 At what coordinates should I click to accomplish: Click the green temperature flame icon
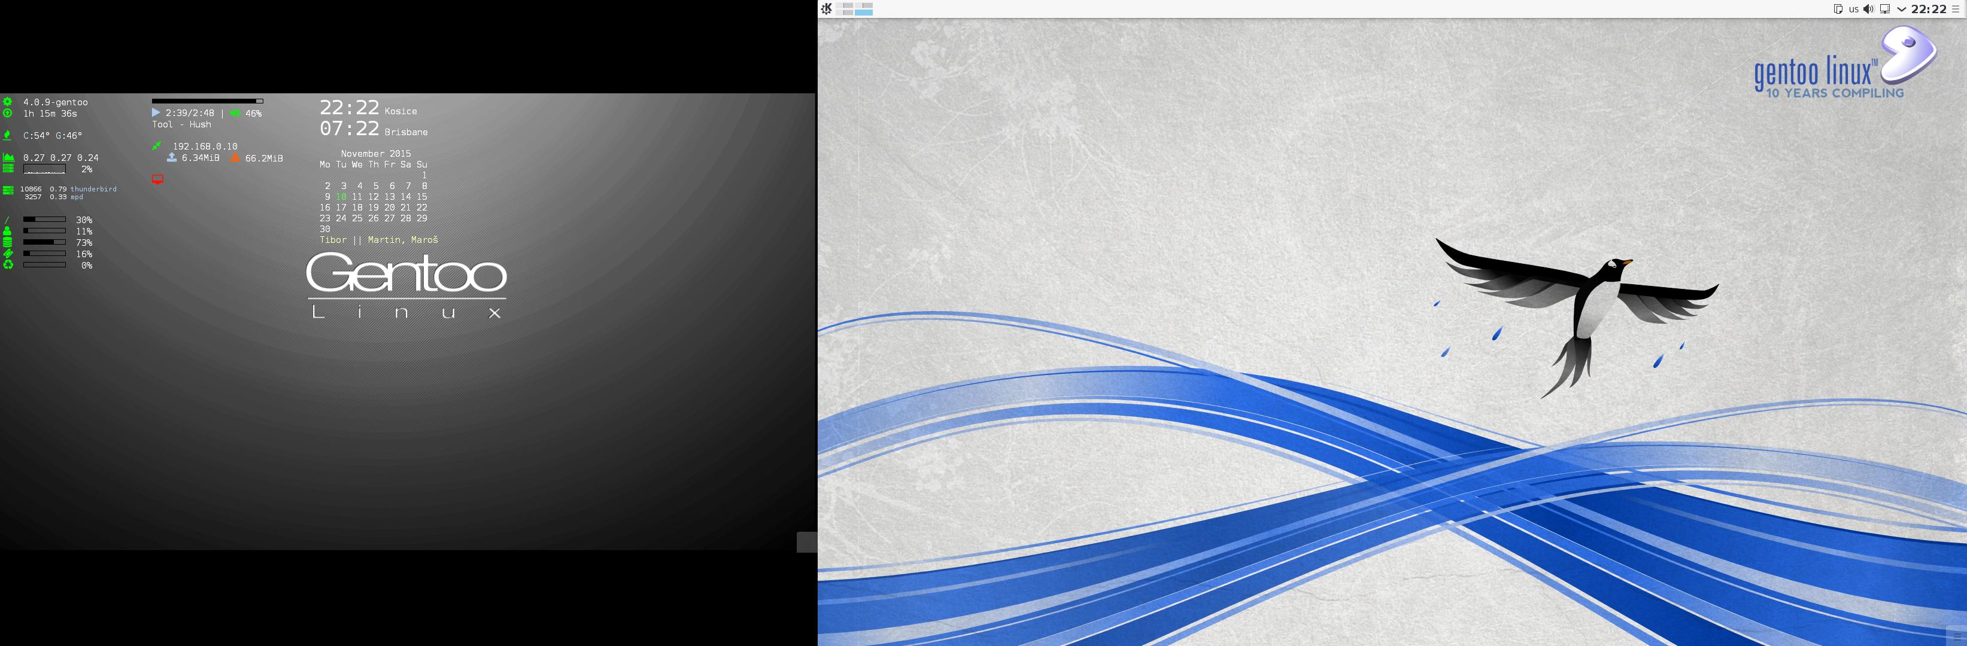tap(8, 135)
